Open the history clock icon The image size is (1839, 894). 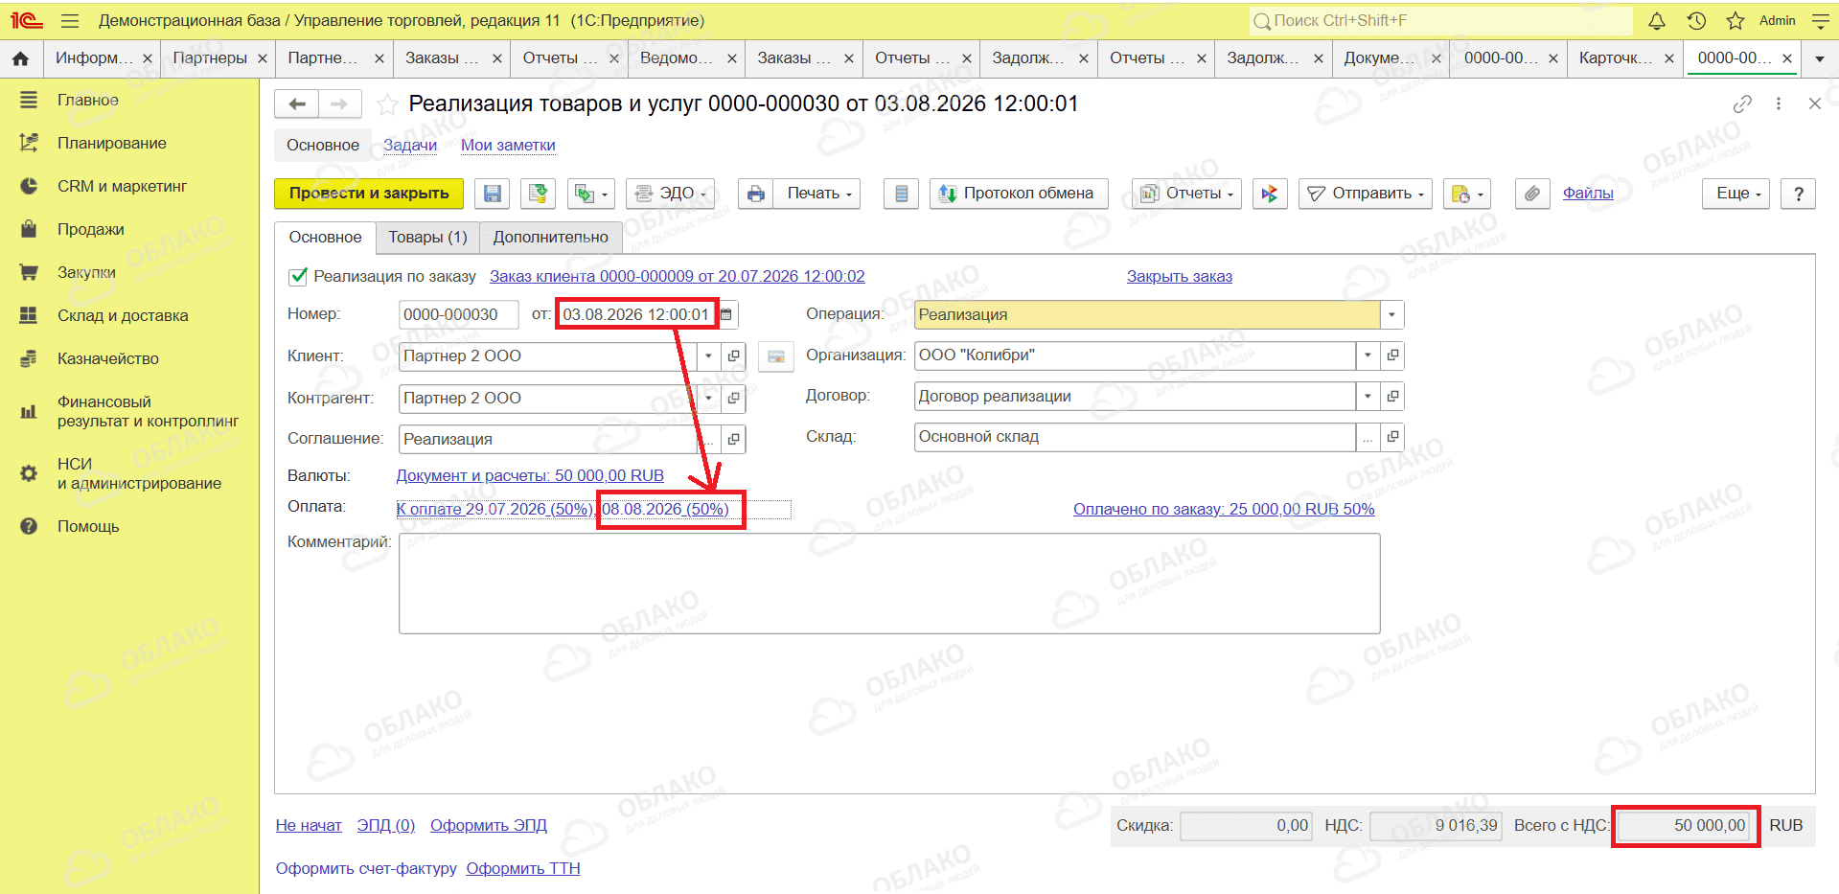tap(1696, 20)
